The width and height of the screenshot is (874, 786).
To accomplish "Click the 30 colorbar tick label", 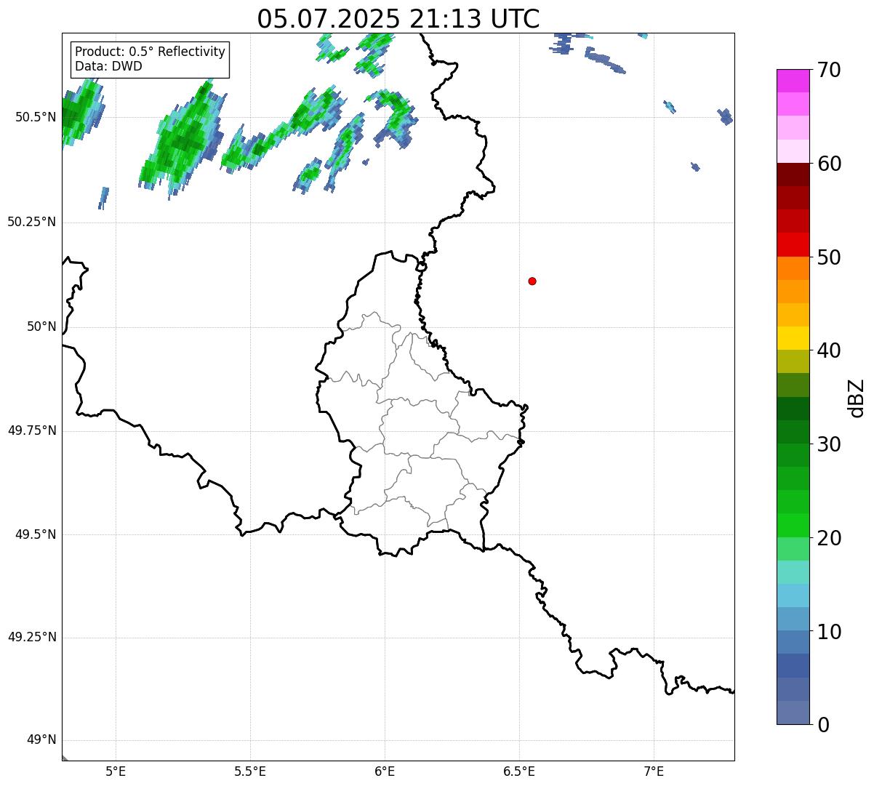I will tap(829, 444).
